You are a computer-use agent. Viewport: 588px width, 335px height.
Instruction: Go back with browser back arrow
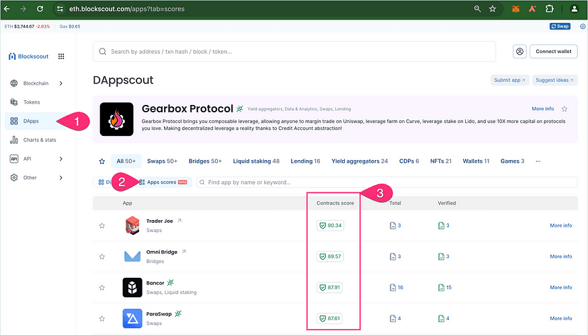pyautogui.click(x=7, y=9)
